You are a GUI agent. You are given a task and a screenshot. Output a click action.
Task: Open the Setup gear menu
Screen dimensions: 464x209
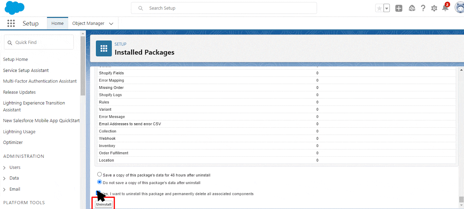tap(434, 8)
